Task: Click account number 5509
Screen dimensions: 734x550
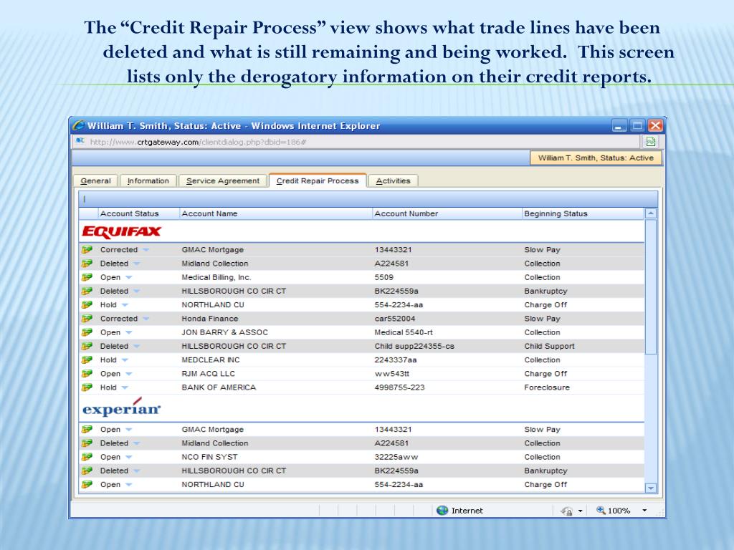Action: click(x=384, y=277)
